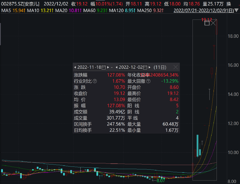Click the closing price 收19.12 in header
Screen dimensions: 240x184
click(79, 4)
